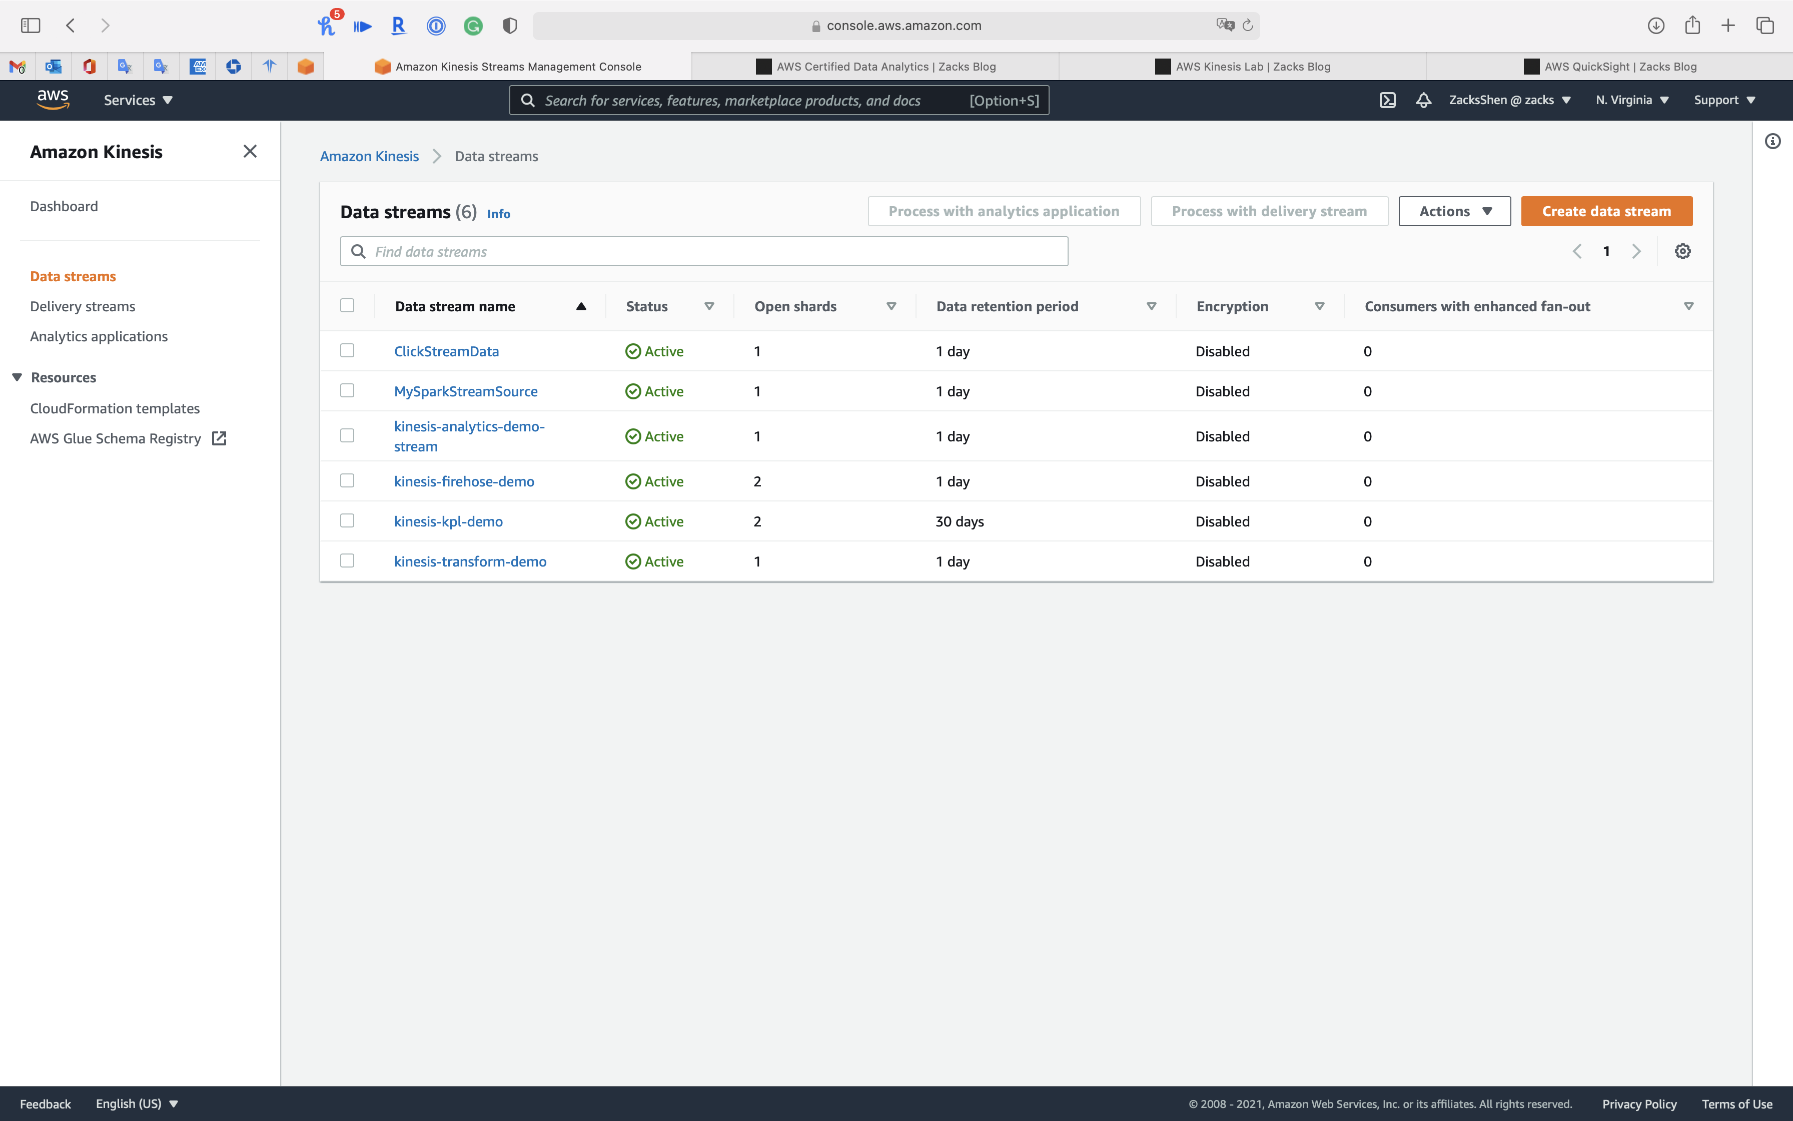Click Create data stream button
The width and height of the screenshot is (1793, 1121).
click(1605, 211)
